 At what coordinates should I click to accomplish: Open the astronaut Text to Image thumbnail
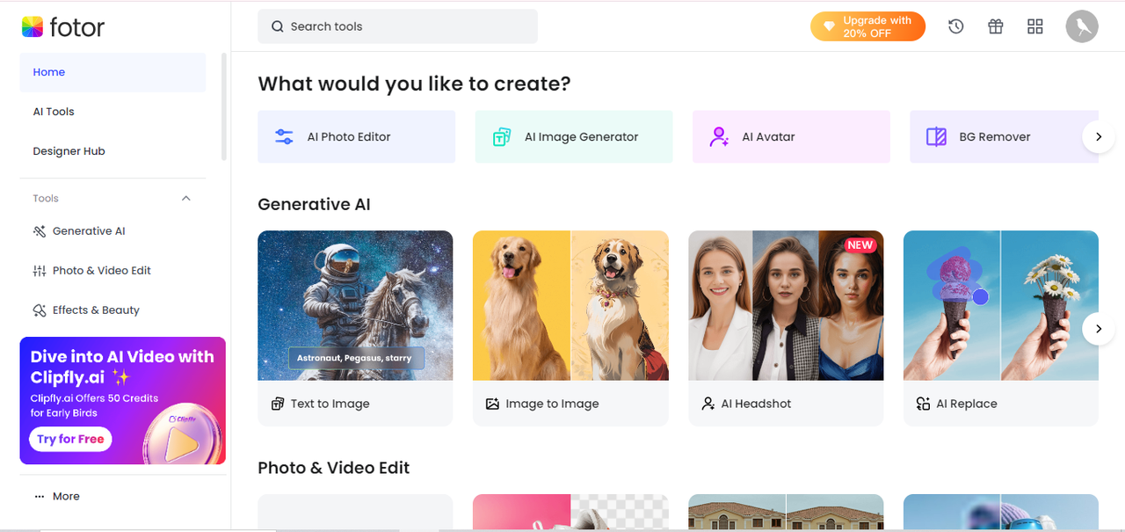coord(355,305)
